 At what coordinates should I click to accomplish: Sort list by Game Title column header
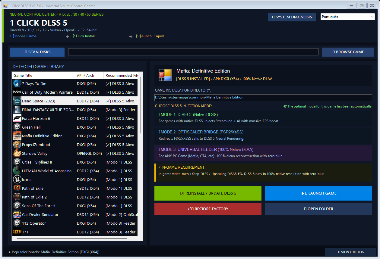43,75
